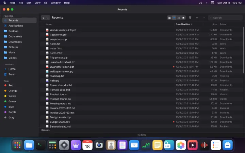Select Quarterly Report.pdf file row

click(x=142, y=67)
